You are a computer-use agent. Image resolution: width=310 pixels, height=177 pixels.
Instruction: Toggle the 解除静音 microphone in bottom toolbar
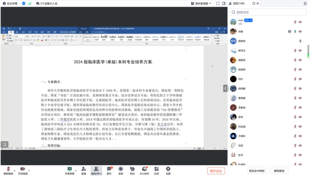[x=8, y=170]
